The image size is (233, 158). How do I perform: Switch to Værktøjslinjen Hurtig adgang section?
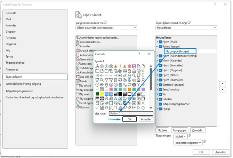(23, 84)
